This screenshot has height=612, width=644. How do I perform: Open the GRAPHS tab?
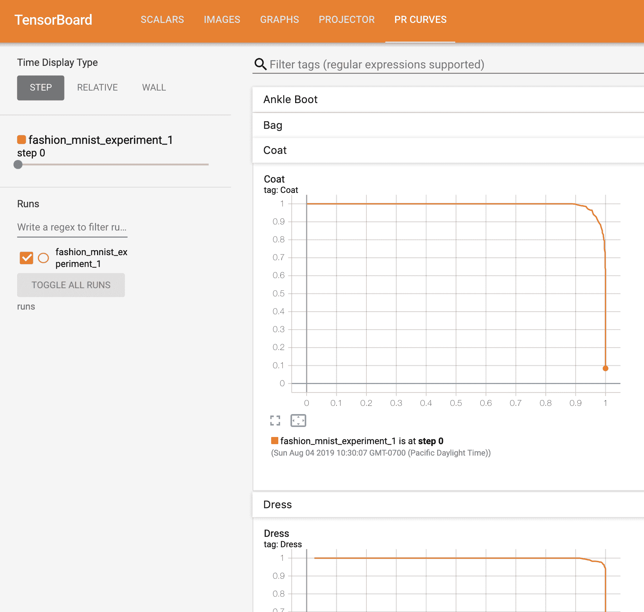(279, 20)
